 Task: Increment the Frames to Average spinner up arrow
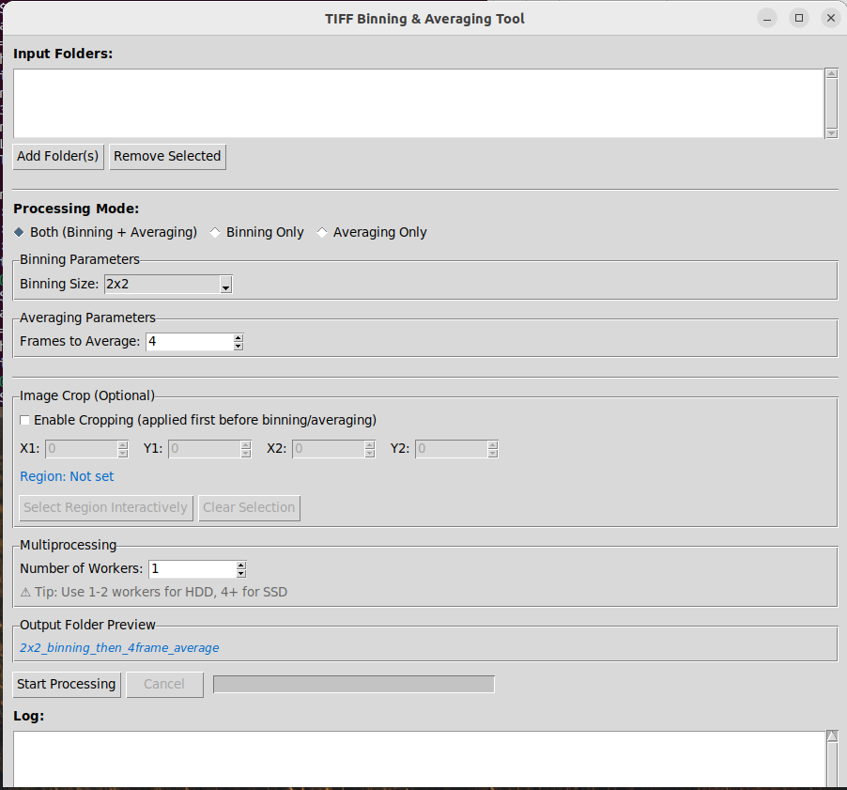coord(239,337)
